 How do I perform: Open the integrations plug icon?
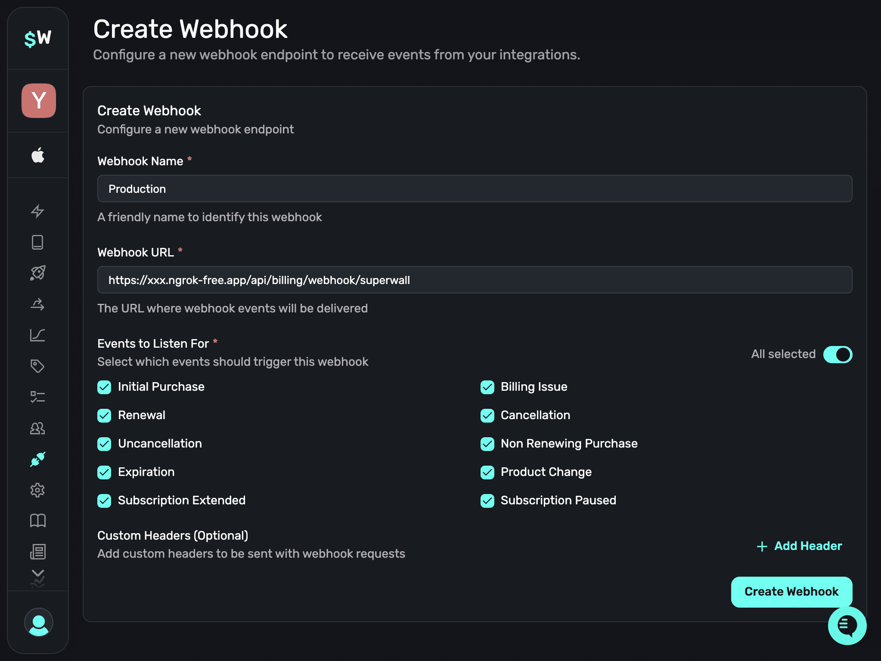(38, 459)
